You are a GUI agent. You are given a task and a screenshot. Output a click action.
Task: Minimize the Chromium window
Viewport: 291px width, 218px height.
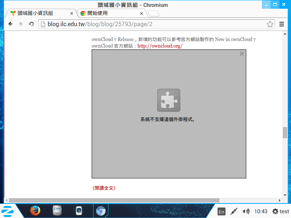pyautogui.click(x=266, y=5)
